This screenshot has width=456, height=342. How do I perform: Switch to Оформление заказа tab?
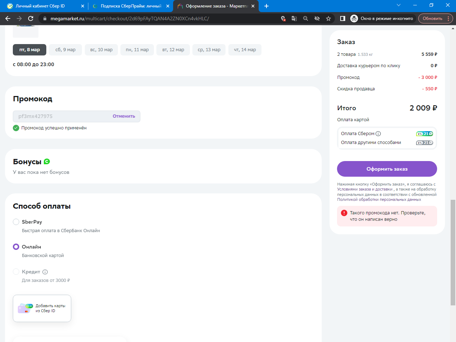point(216,6)
